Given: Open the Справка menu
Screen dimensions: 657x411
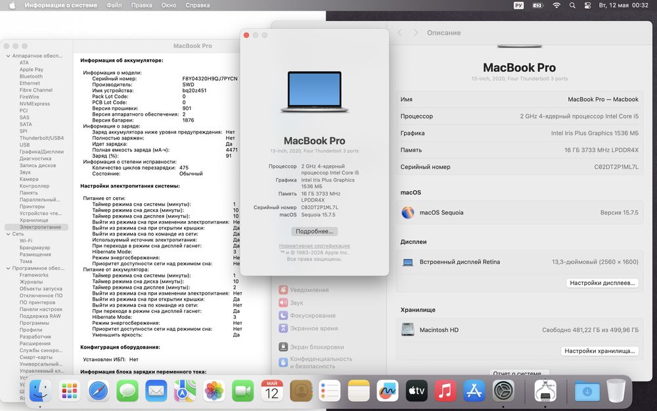Looking at the screenshot, I should [x=197, y=5].
